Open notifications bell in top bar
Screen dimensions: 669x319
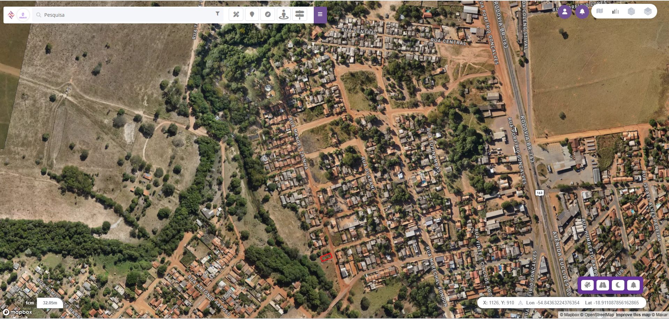click(582, 12)
